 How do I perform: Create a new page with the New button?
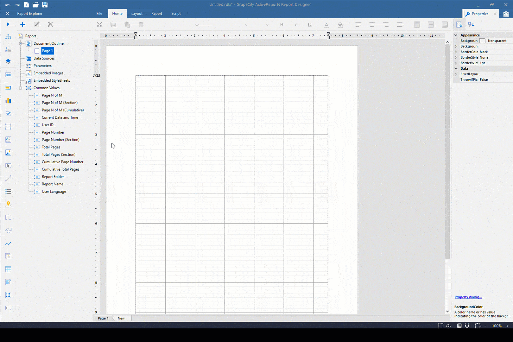pos(122,318)
